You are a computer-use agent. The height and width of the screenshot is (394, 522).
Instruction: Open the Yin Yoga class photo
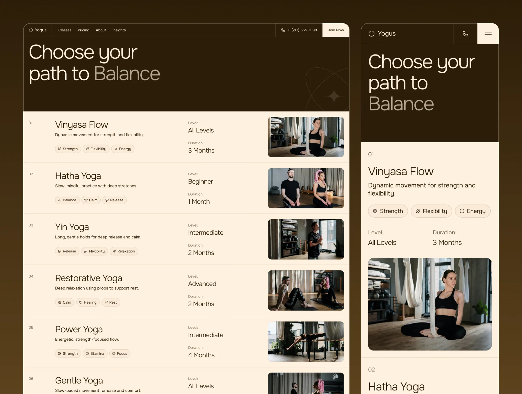tap(306, 239)
